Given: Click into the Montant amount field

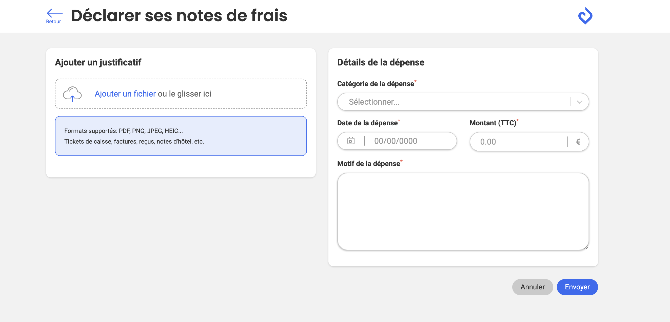Looking at the screenshot, I should tap(518, 142).
